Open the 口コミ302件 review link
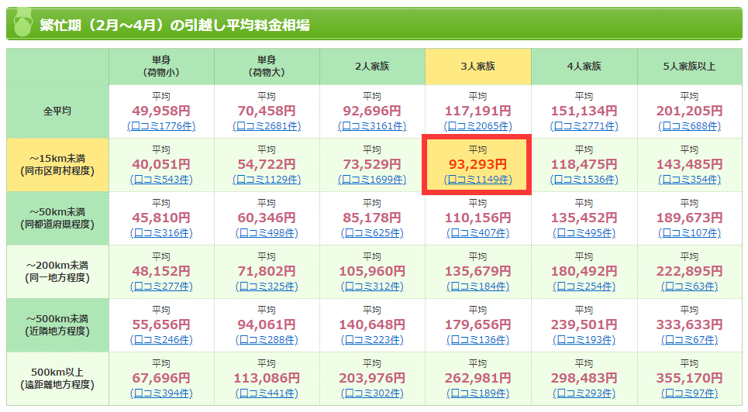 coord(372,393)
